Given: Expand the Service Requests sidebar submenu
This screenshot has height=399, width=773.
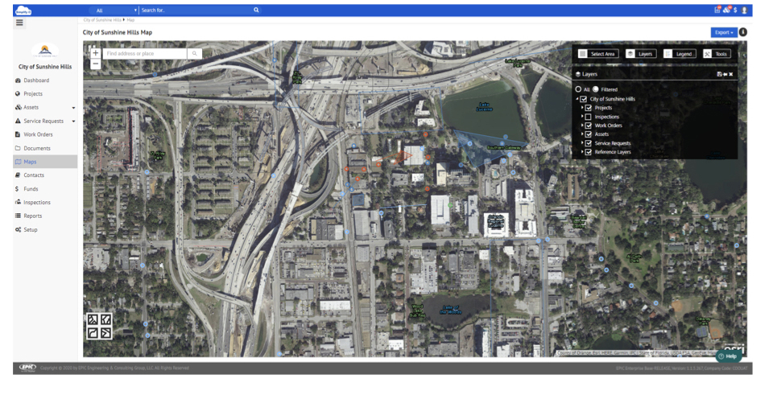Looking at the screenshot, I should 73,121.
